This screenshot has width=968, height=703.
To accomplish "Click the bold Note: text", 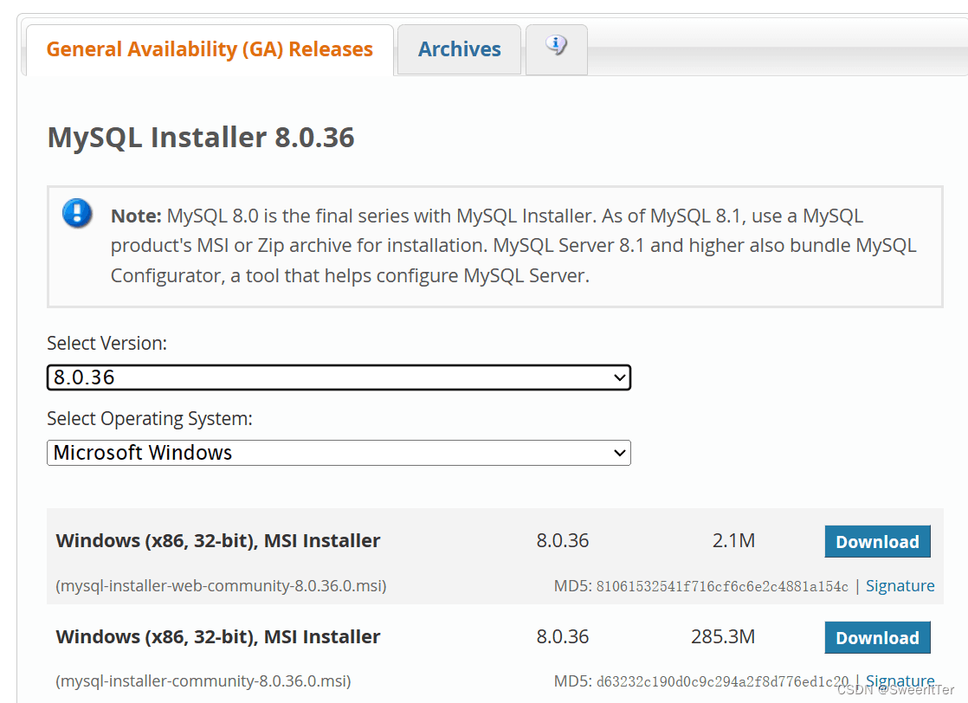I will pyautogui.click(x=136, y=216).
